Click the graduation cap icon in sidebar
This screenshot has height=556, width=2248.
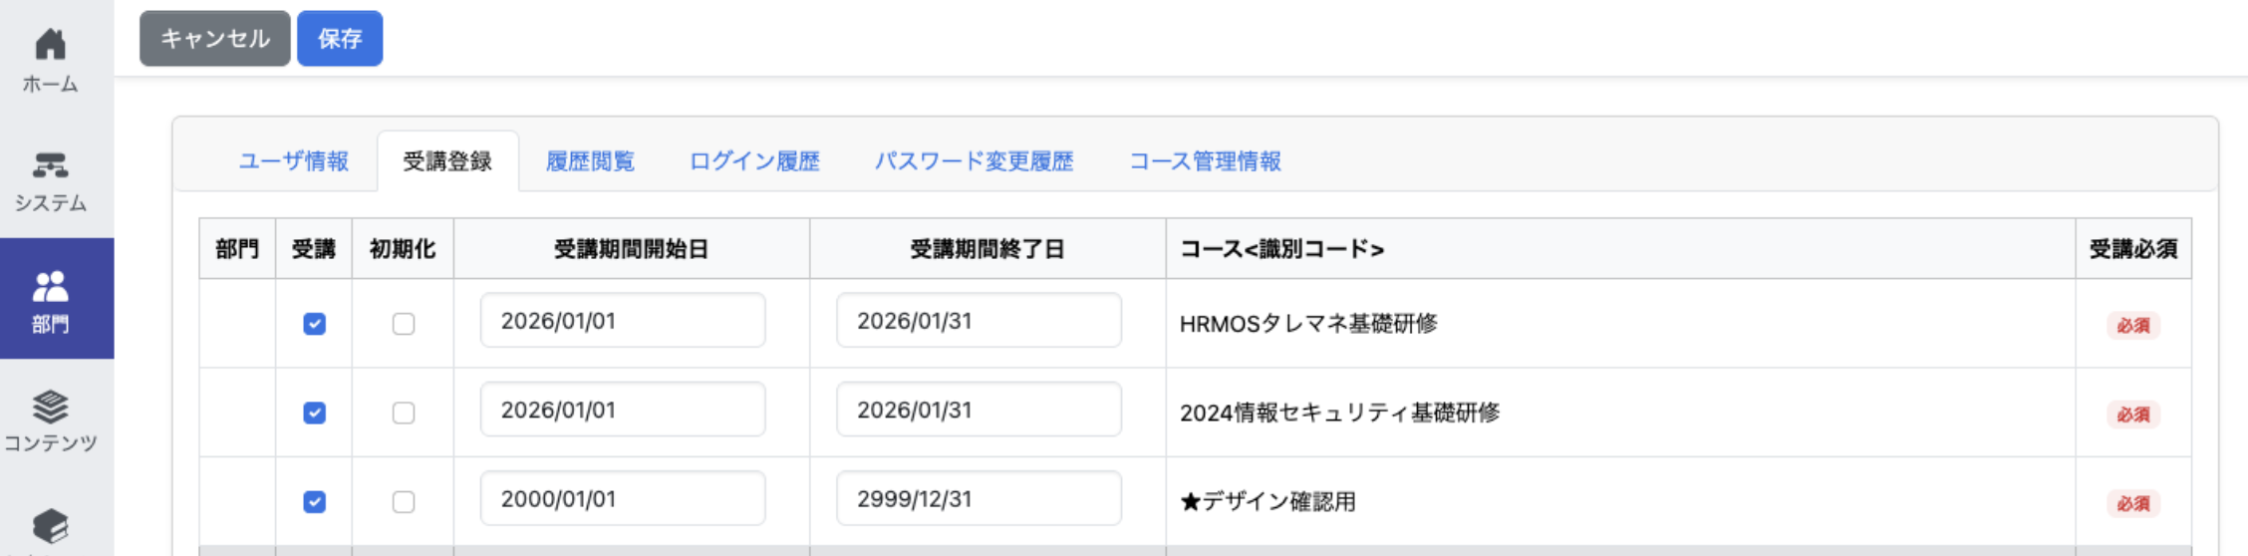point(50,526)
